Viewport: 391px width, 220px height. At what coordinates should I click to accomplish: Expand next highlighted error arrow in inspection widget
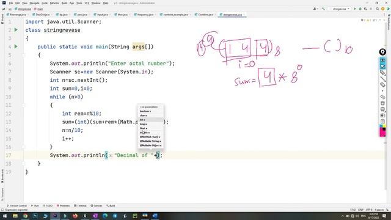coord(384,20)
